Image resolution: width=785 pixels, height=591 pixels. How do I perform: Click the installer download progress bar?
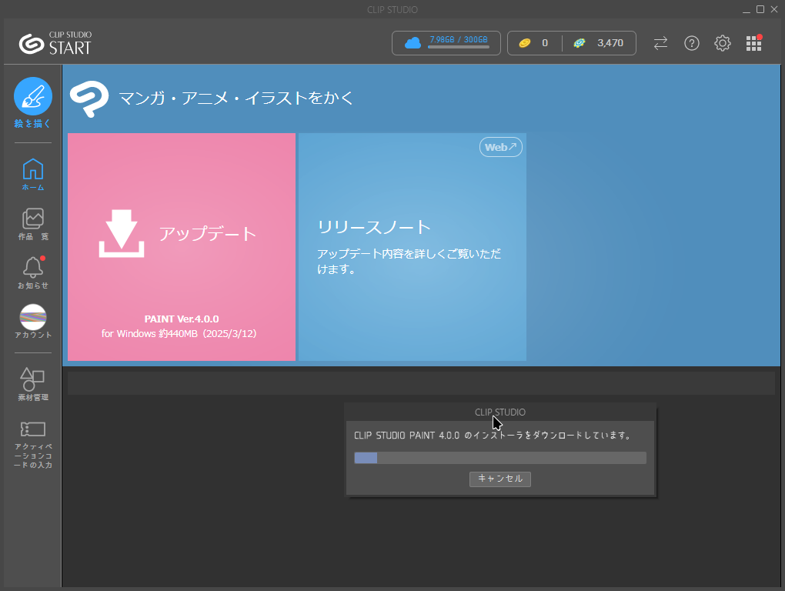pyautogui.click(x=499, y=458)
